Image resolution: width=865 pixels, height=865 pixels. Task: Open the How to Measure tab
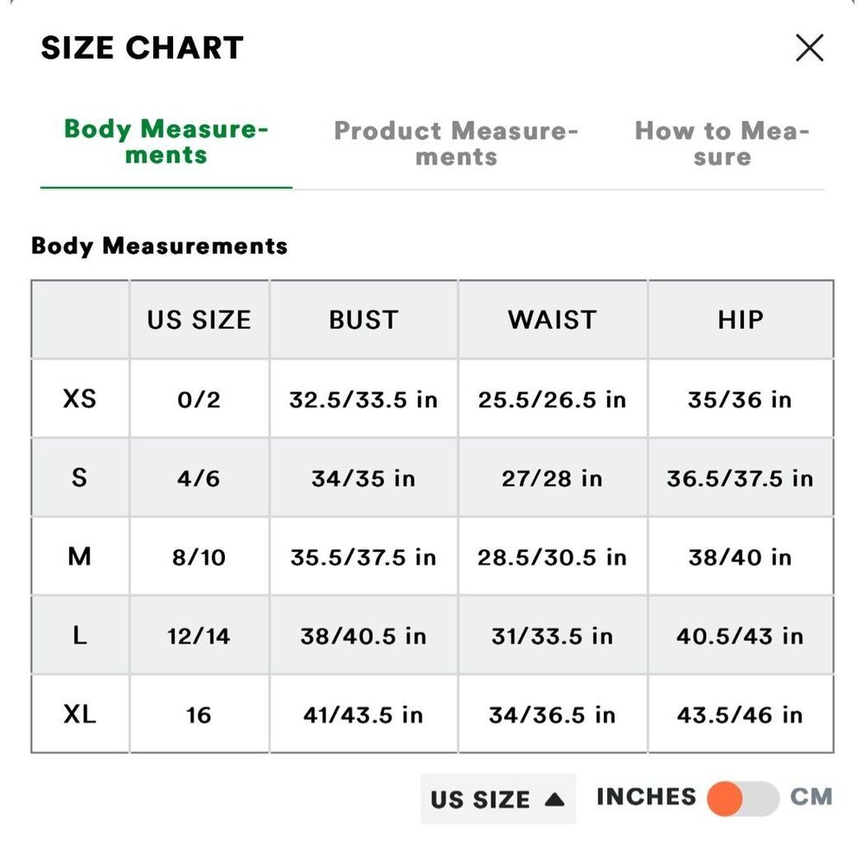pos(721,144)
